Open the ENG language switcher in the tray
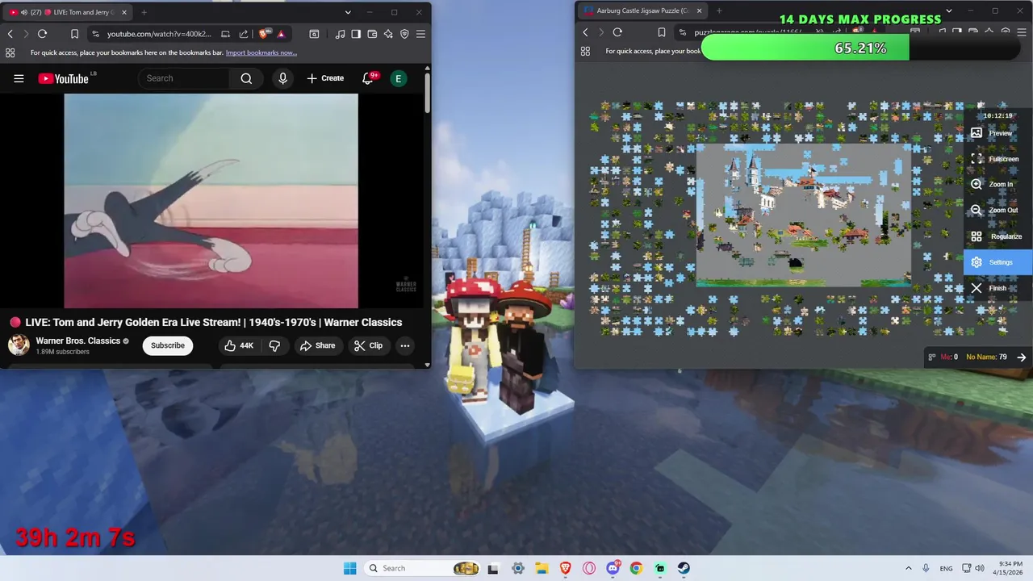This screenshot has width=1033, height=581. [x=946, y=568]
